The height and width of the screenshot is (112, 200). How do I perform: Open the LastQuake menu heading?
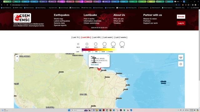(x=90, y=15)
